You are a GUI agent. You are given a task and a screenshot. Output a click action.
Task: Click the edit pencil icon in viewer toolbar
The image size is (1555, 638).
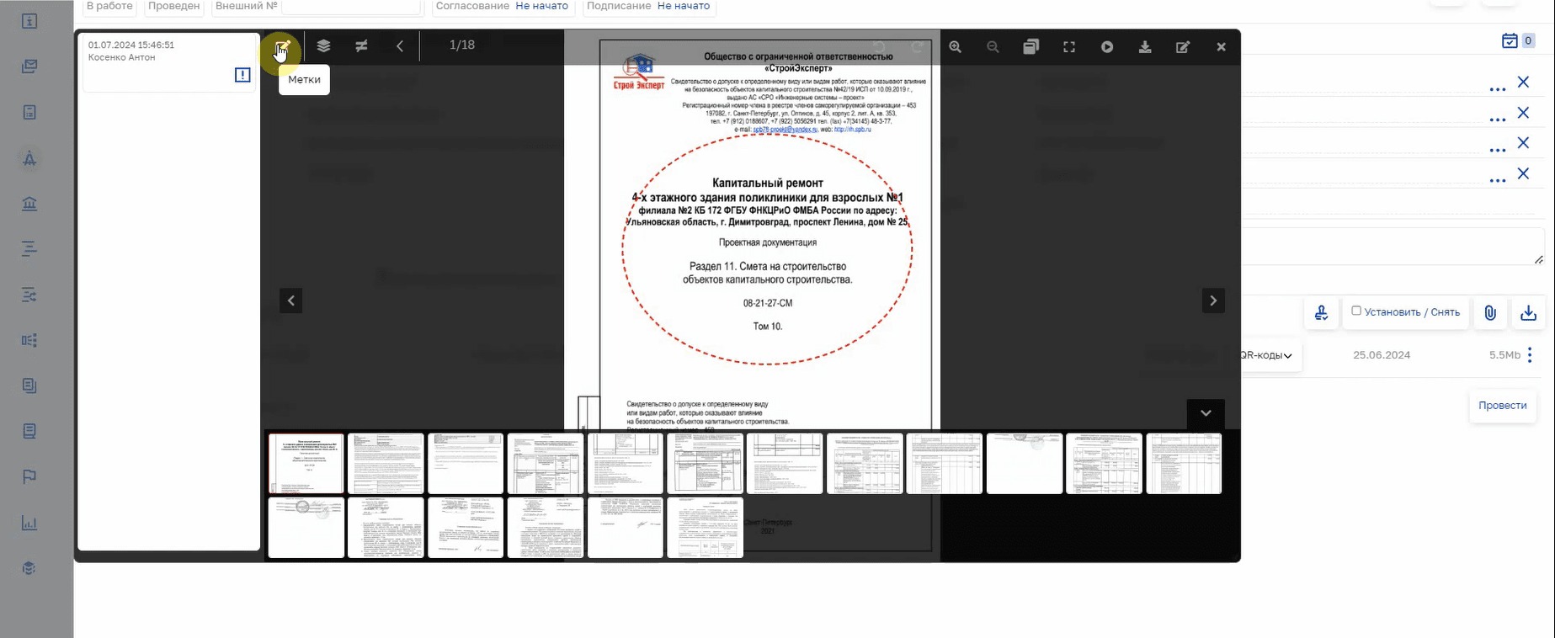tap(1183, 47)
